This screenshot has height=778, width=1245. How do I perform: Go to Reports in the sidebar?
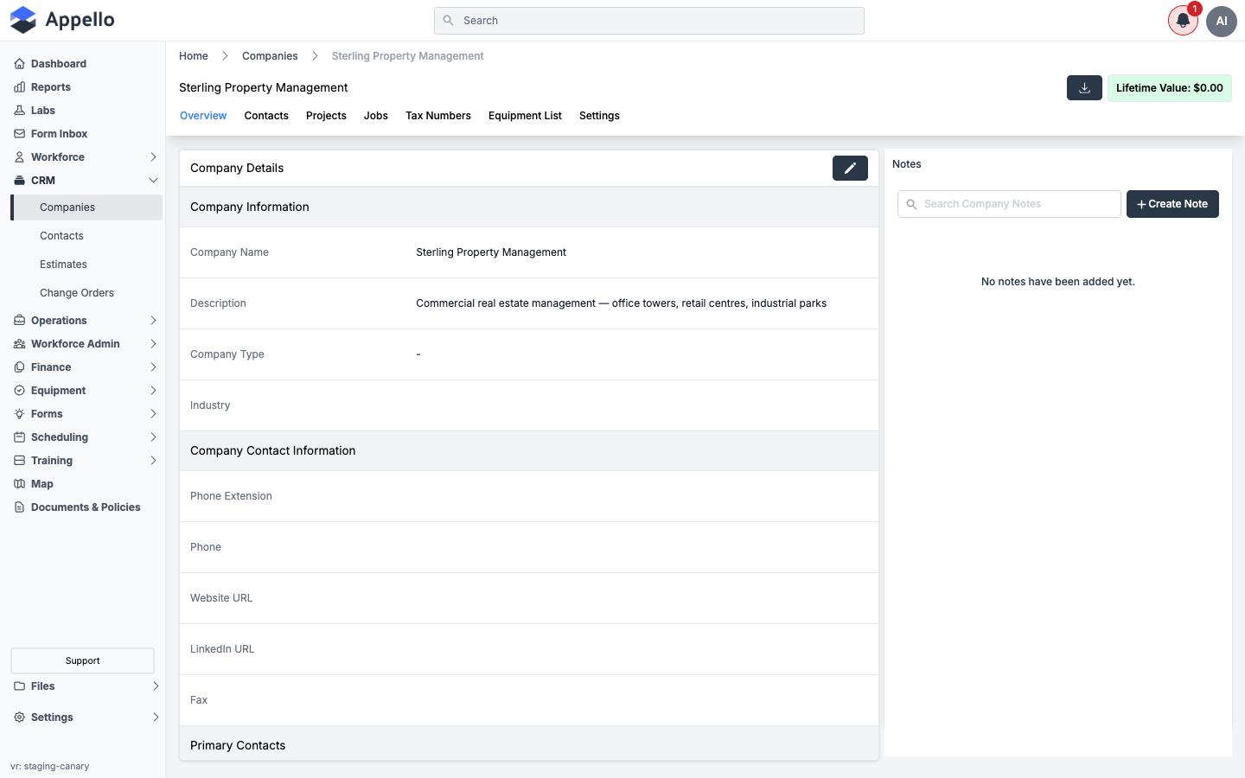(x=51, y=87)
